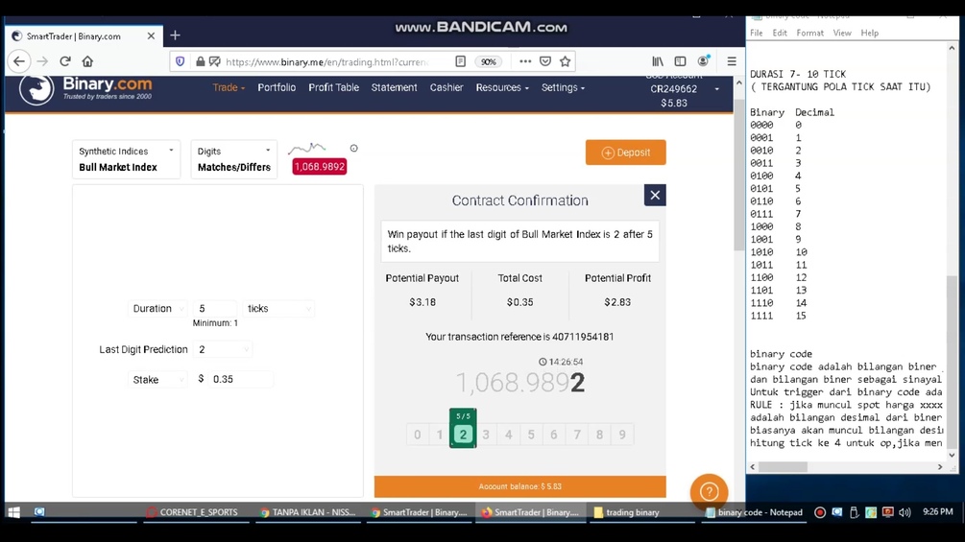Click Bandicam record icon in system tray

(x=820, y=512)
